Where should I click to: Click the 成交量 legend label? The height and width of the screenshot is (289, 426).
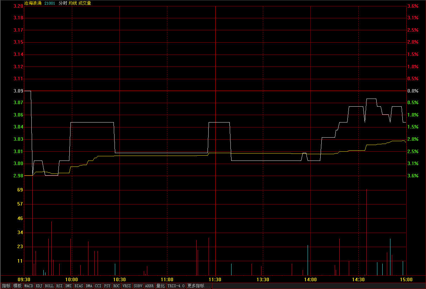tap(85, 3)
